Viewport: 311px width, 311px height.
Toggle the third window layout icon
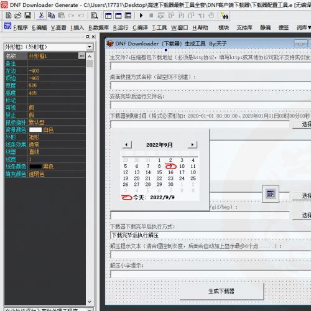[128, 16]
